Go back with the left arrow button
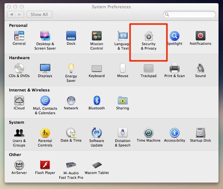The height and width of the screenshot is (189, 223). click(12, 14)
